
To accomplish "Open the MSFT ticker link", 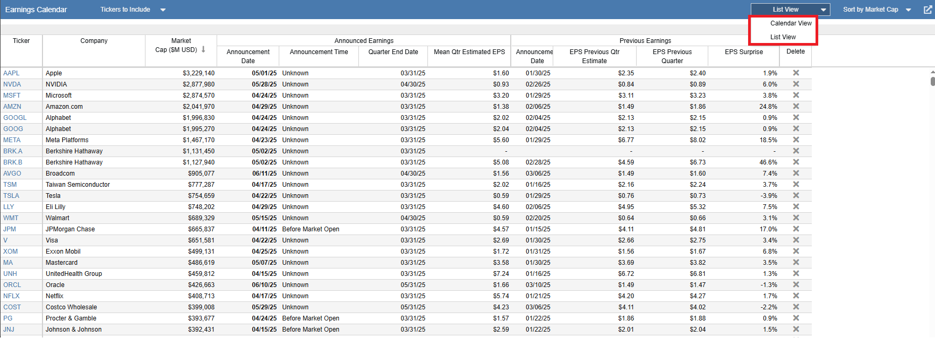I will click(x=12, y=96).
